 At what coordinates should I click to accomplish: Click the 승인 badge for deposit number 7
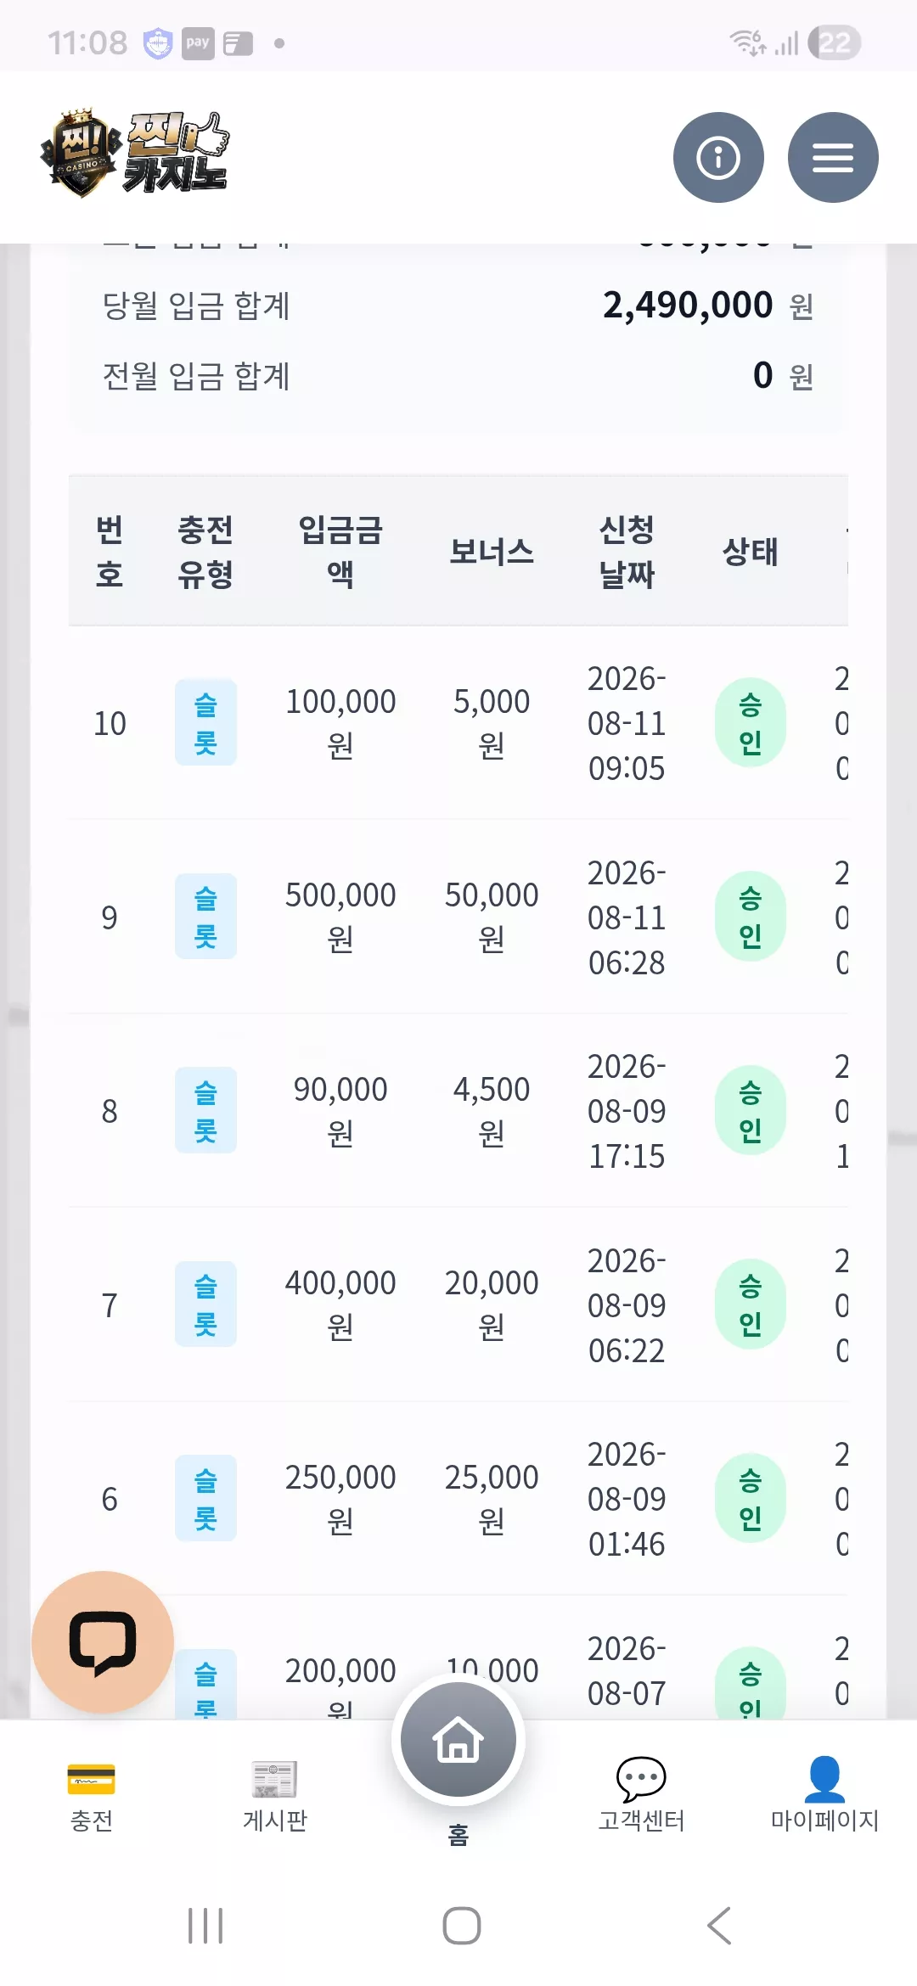click(750, 1304)
